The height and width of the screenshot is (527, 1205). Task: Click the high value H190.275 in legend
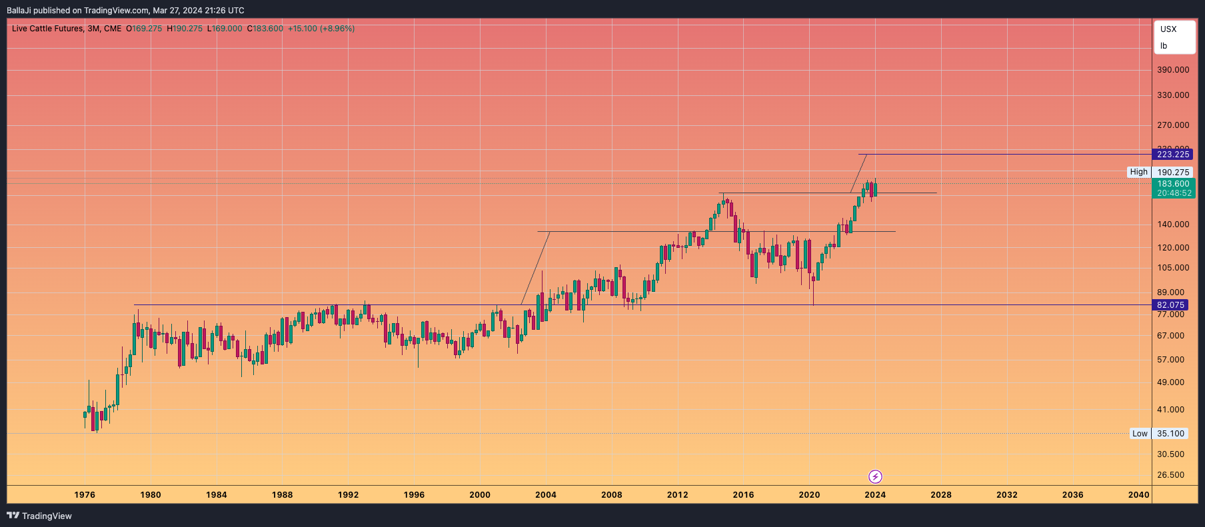click(185, 29)
